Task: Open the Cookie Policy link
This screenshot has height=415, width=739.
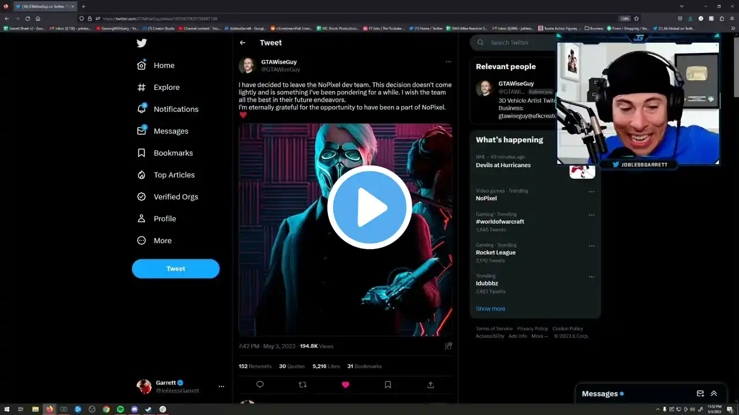Action: 568,329
